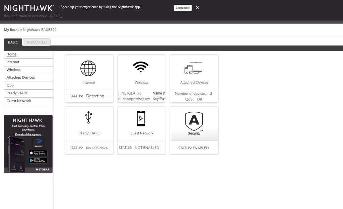
Task: Select Attached Devices in the sidebar
Action: point(20,78)
